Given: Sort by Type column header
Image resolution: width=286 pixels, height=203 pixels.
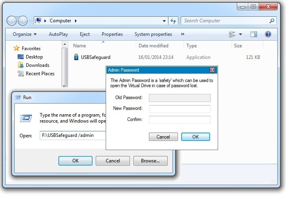Looking at the screenshot, I should click(191, 46).
